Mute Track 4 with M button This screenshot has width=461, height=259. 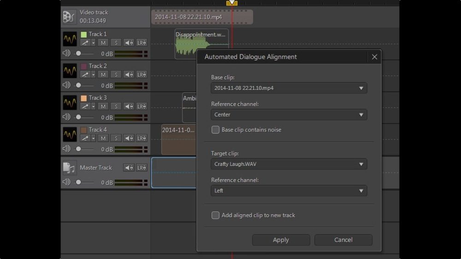click(x=103, y=138)
